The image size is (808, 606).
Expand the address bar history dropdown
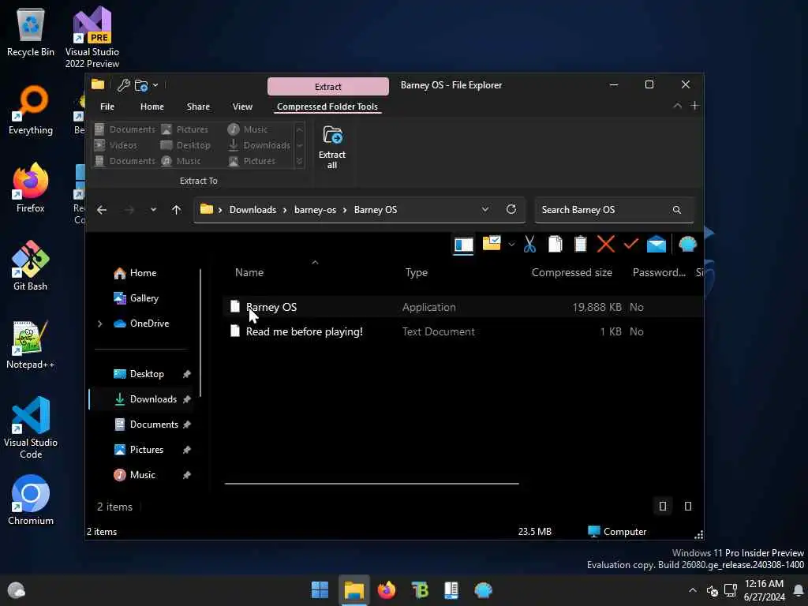coord(485,209)
